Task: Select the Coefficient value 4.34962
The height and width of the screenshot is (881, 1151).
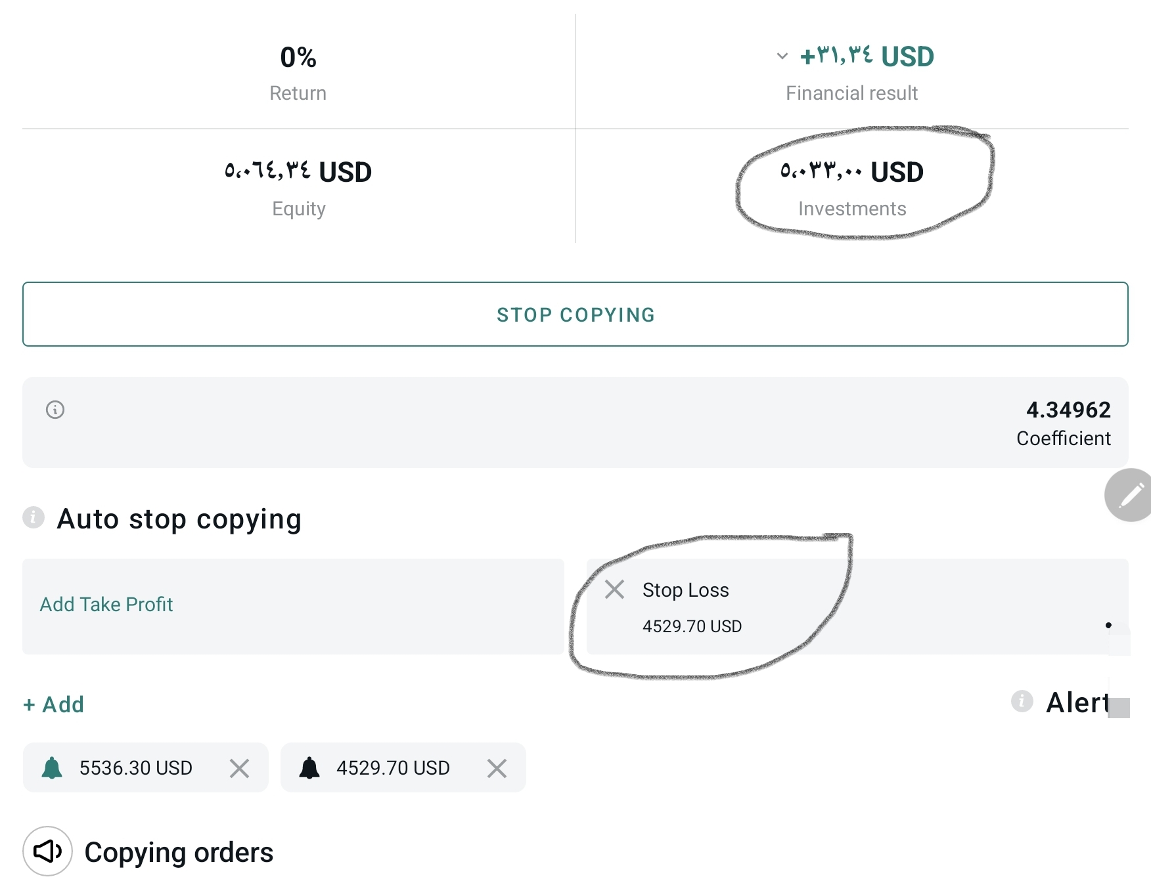Action: [x=1068, y=410]
